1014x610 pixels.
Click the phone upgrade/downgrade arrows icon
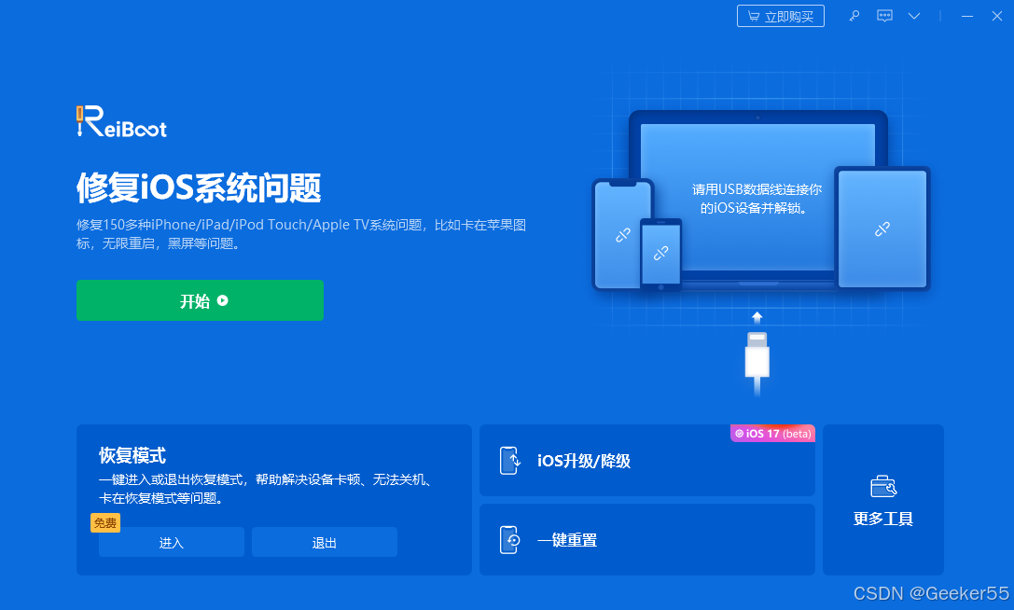(509, 461)
